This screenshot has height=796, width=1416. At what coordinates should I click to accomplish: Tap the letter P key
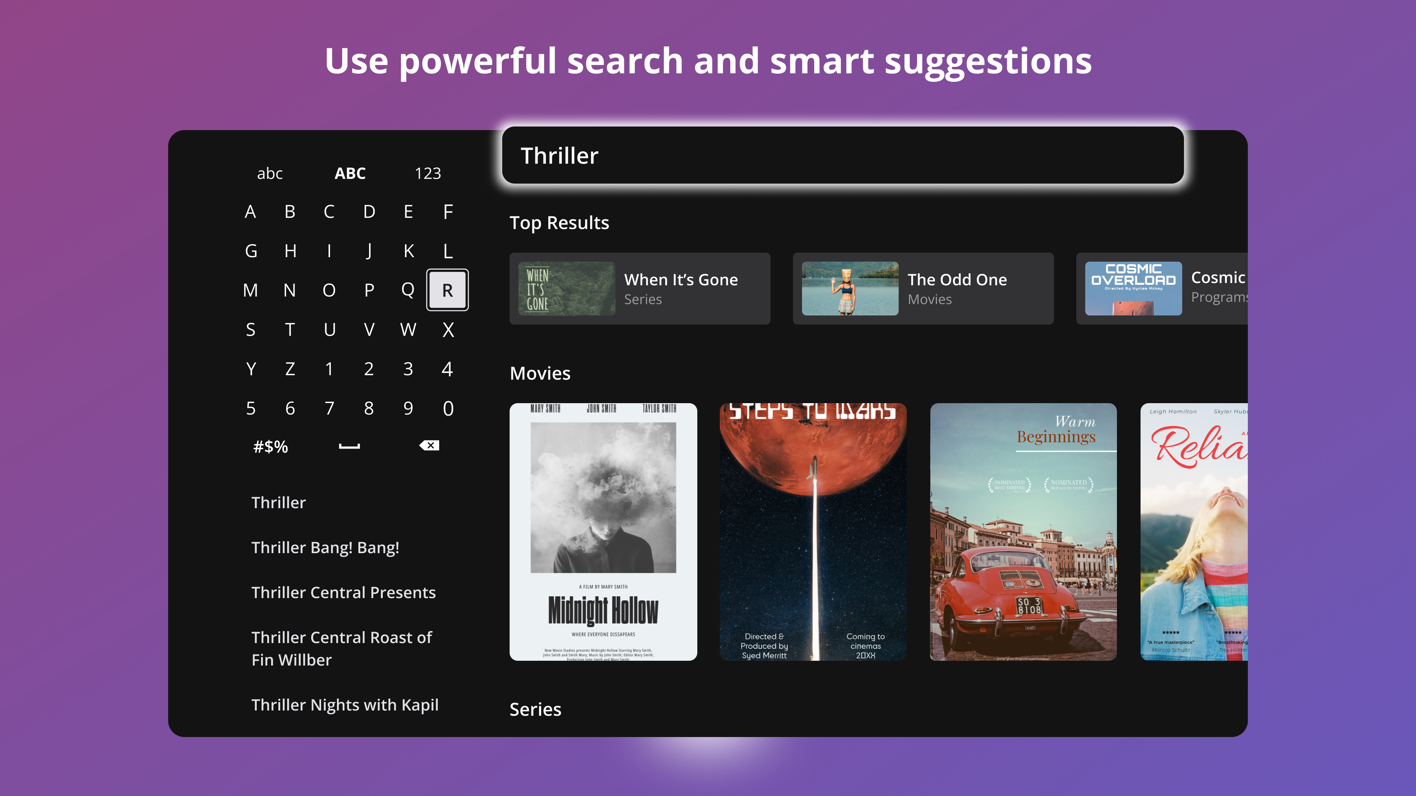tap(369, 290)
